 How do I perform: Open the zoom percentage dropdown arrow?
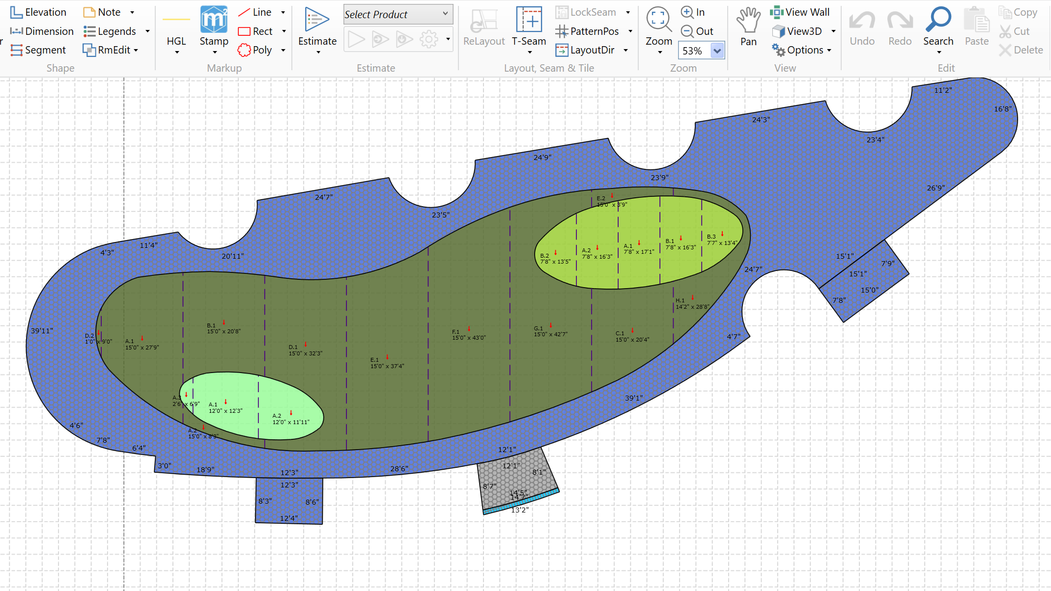717,51
